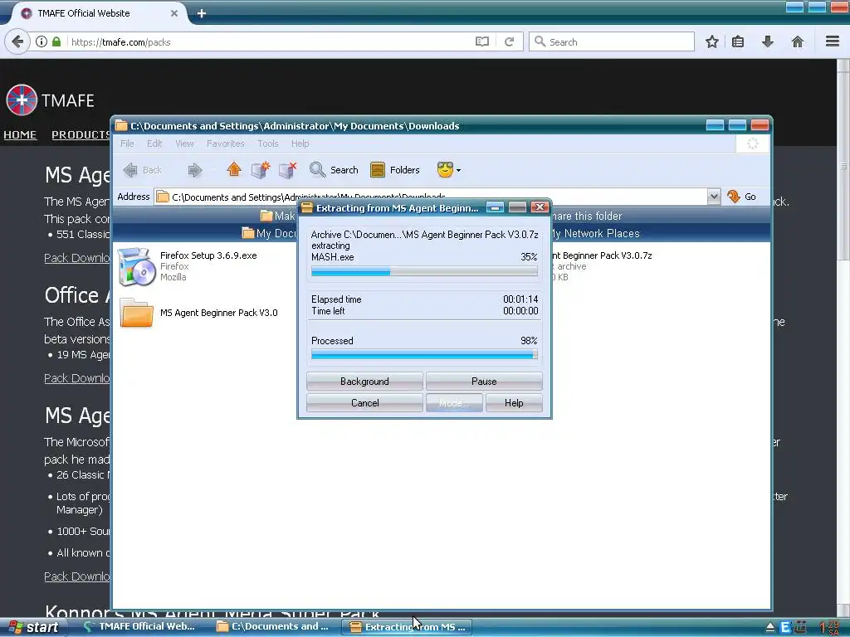Open Explorer View menu
This screenshot has width=850, height=637.
[184, 143]
